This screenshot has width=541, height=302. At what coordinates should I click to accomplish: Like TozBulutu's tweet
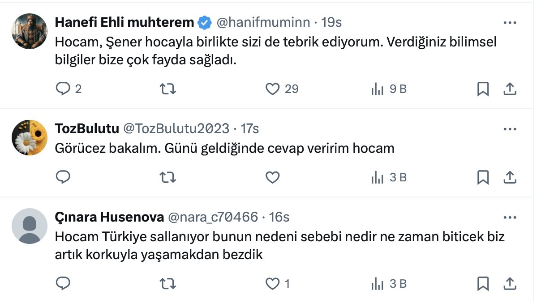[273, 177]
